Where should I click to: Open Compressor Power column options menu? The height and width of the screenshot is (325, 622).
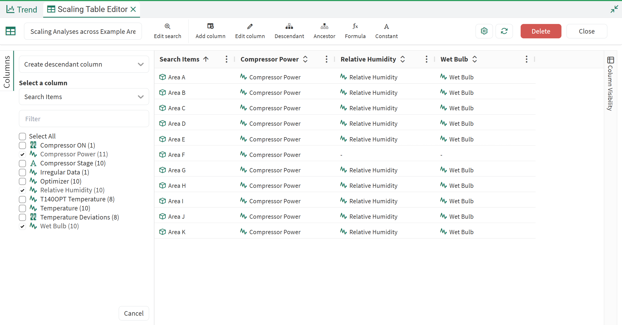click(326, 59)
